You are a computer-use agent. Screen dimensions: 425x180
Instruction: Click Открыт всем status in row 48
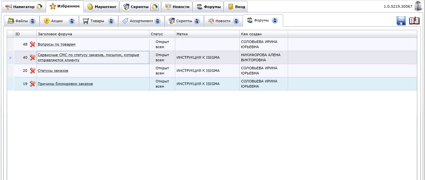coord(162,44)
